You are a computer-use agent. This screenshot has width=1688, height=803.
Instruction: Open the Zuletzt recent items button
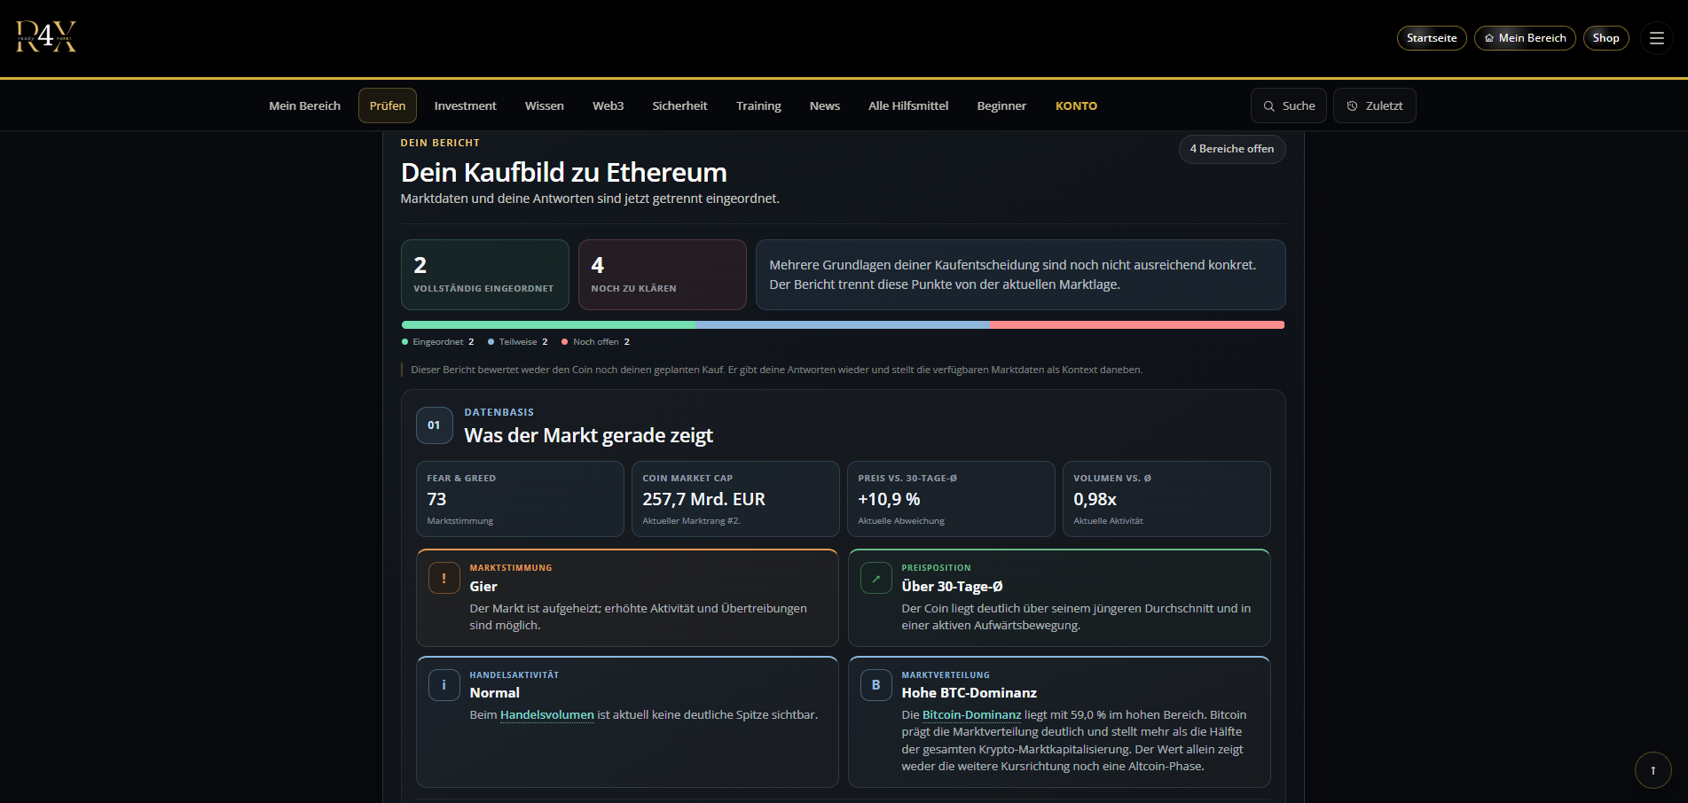1374,105
